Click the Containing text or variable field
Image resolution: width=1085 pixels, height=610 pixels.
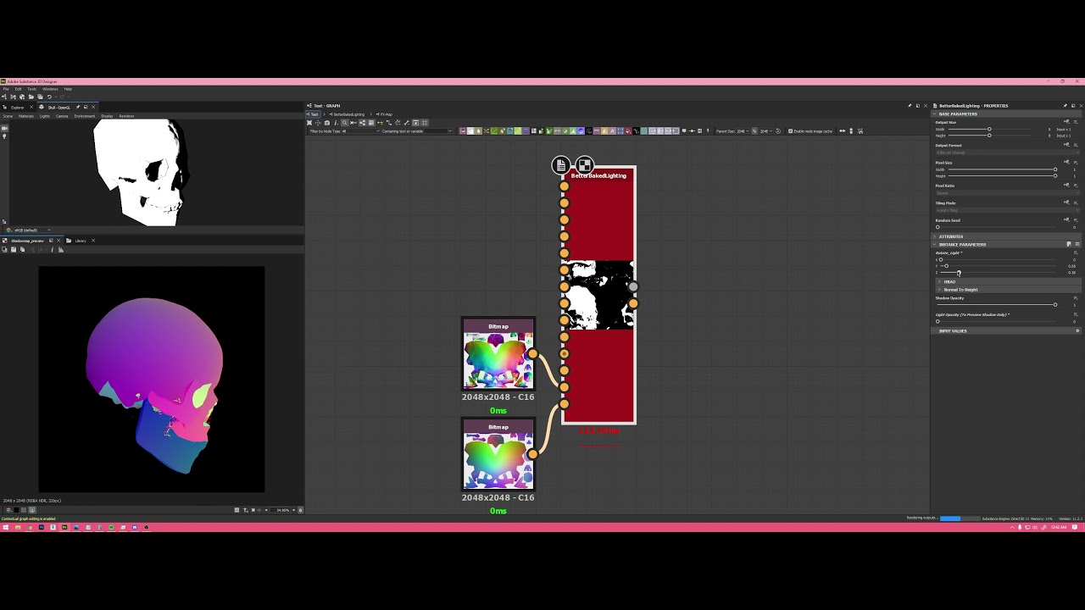pos(437,131)
